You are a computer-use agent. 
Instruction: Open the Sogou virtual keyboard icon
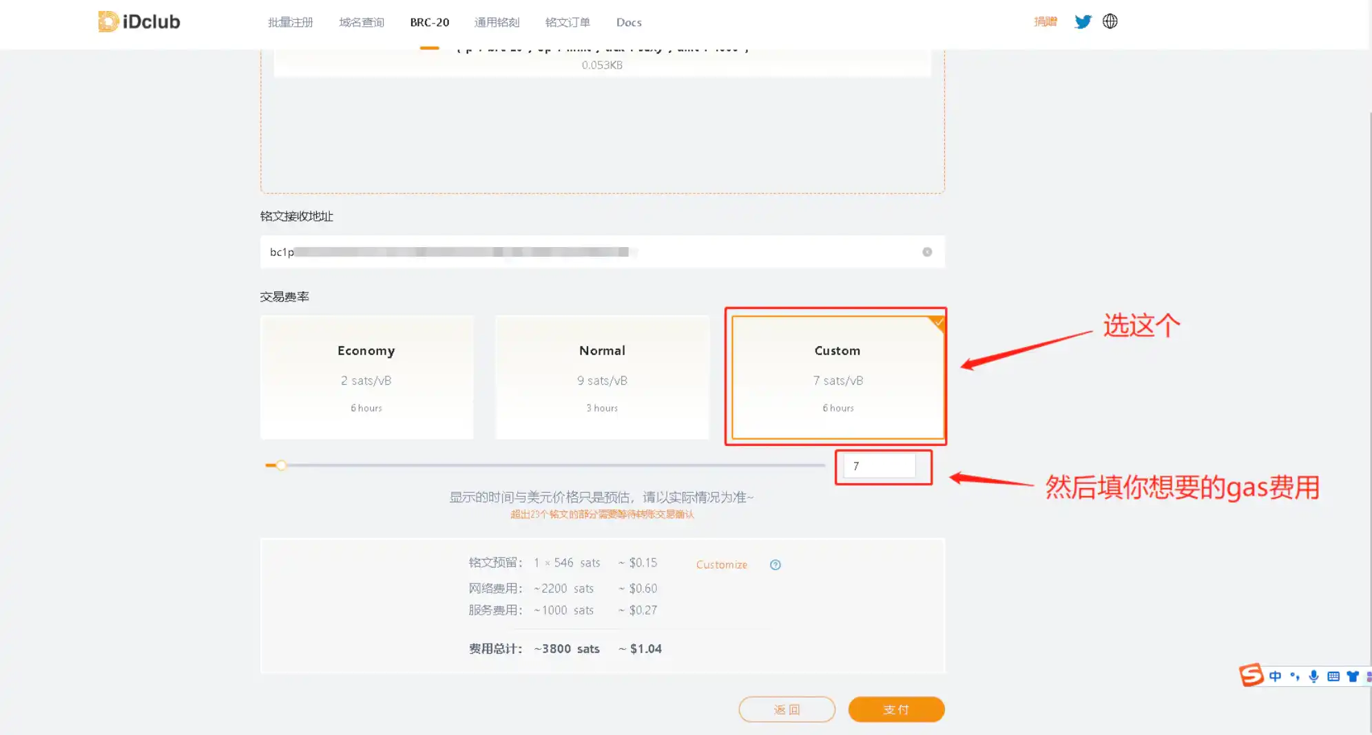coord(1333,676)
